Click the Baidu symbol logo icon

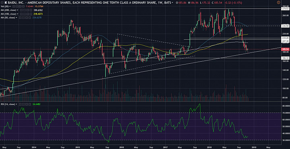(6, 2)
